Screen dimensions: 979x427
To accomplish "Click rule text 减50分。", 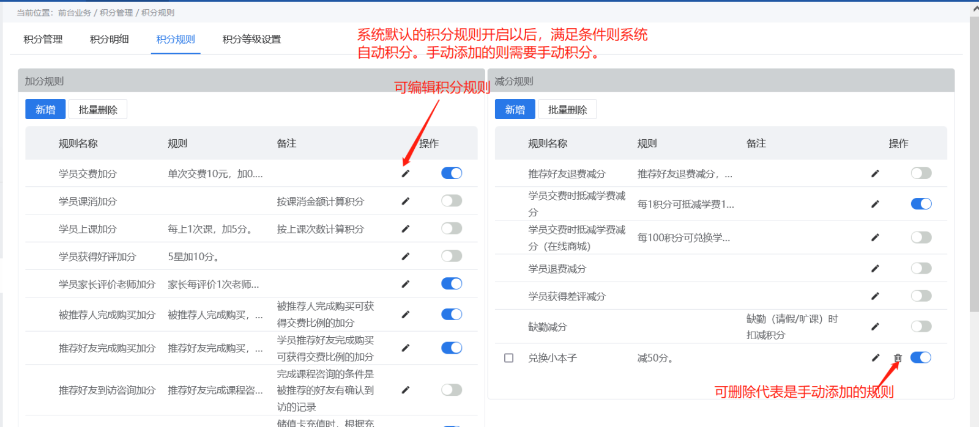I will (x=656, y=358).
